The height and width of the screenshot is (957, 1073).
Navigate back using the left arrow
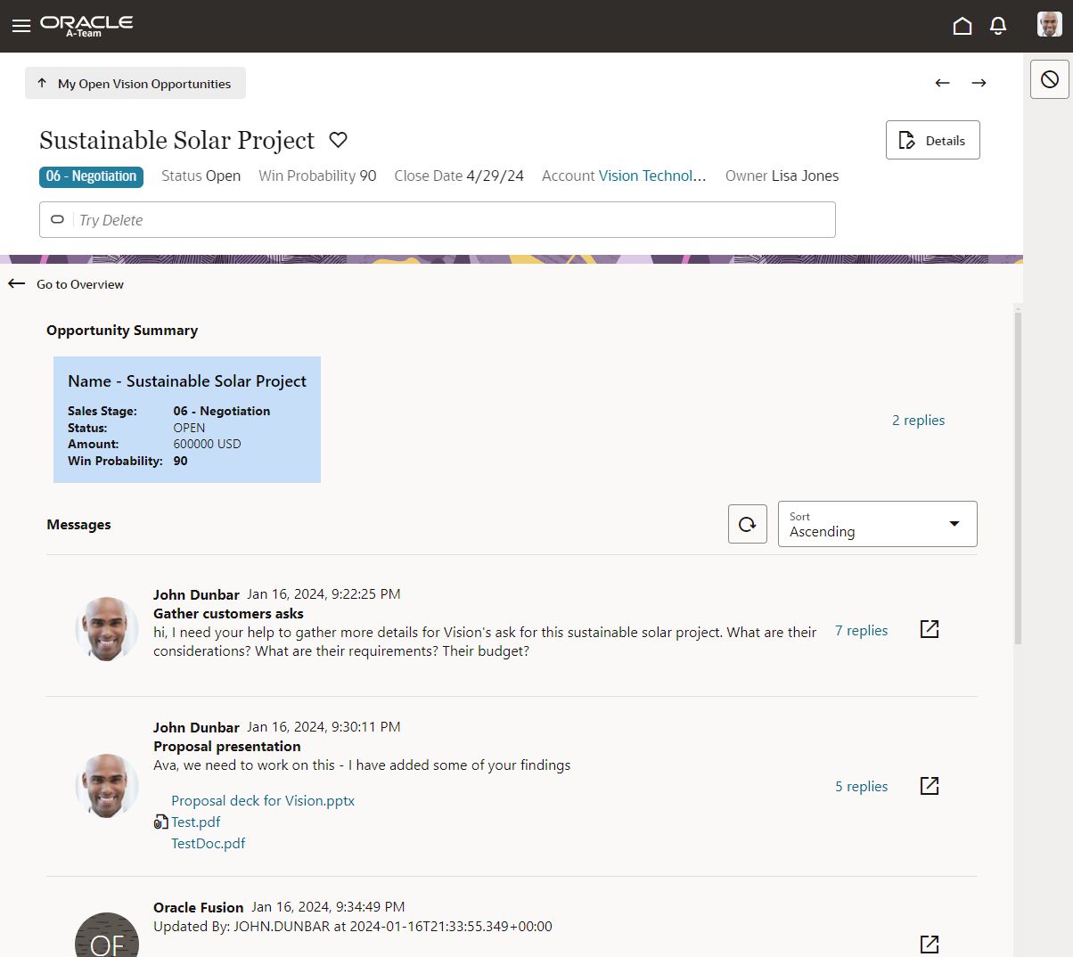[942, 83]
